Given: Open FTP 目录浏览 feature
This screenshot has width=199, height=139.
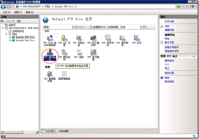Looking at the screenshot, I should (108, 41).
